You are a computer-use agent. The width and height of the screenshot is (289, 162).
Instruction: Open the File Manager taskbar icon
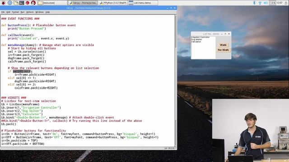(x=16, y=3)
